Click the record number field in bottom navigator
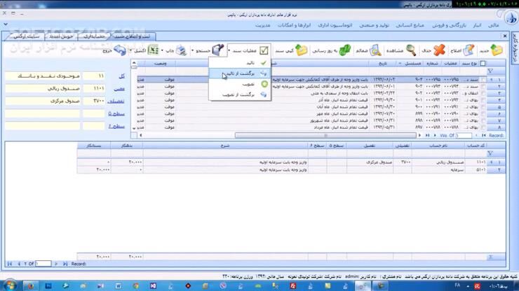 pyautogui.click(x=43, y=264)
